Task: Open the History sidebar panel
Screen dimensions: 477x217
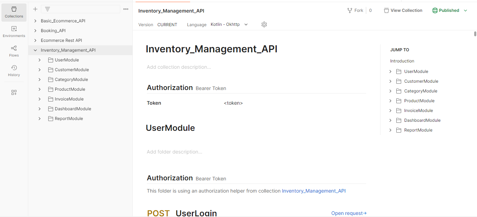Action: pyautogui.click(x=14, y=71)
